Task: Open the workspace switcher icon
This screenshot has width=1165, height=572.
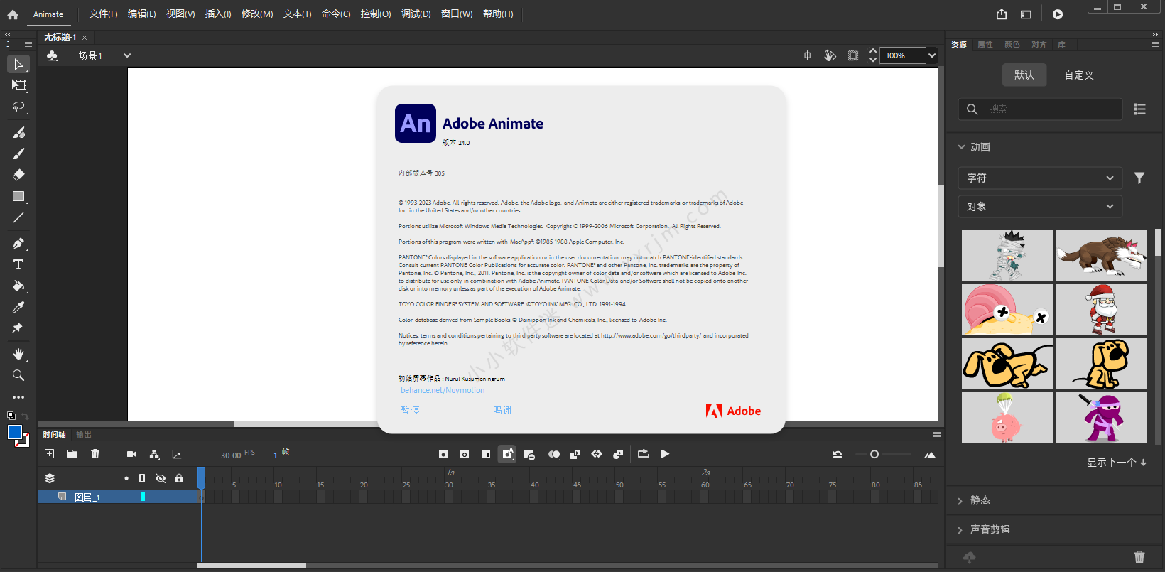Action: click(1026, 14)
